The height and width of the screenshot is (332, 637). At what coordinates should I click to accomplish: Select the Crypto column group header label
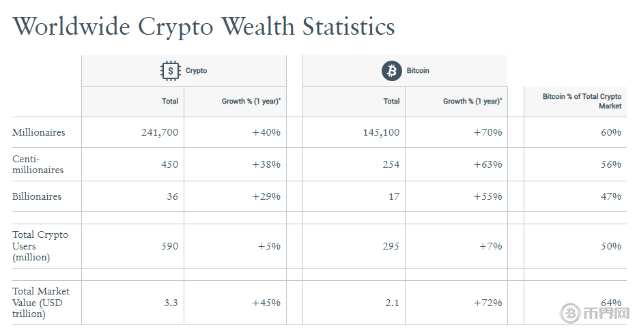(x=196, y=70)
